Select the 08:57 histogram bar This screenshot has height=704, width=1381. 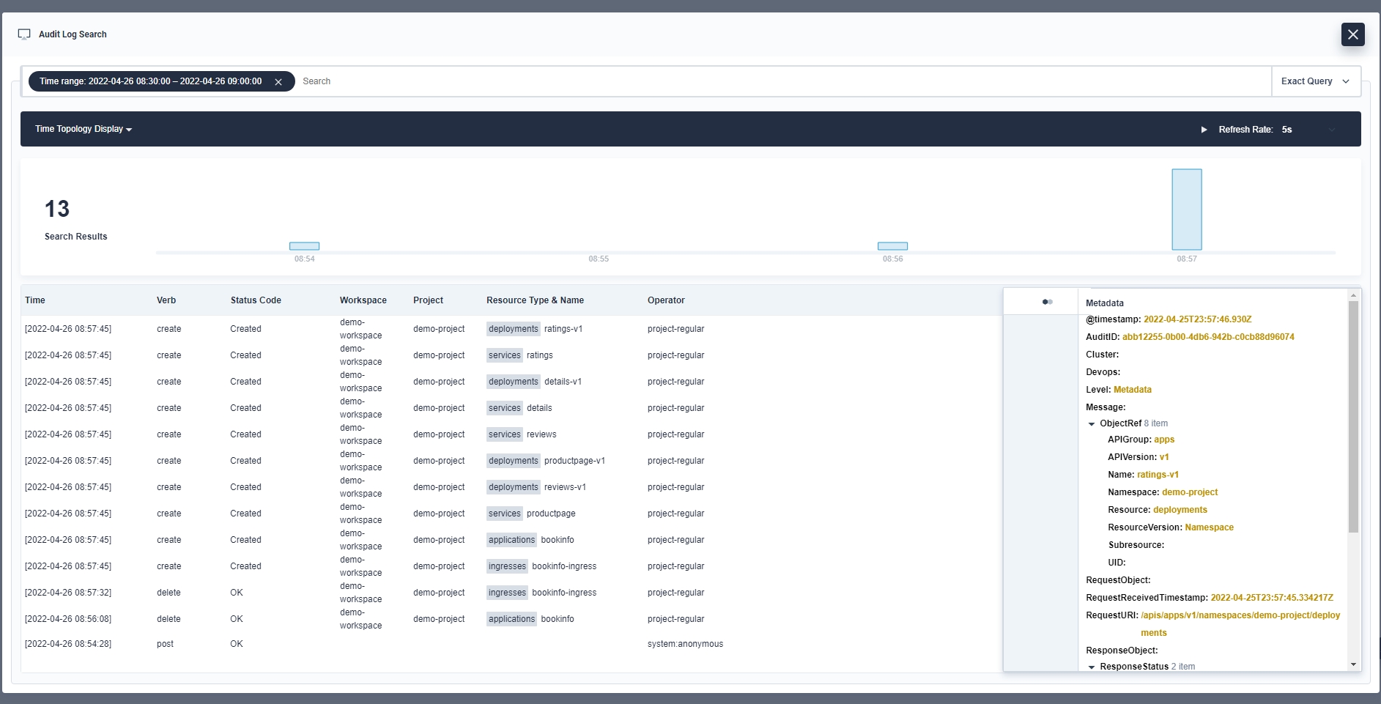pos(1186,210)
